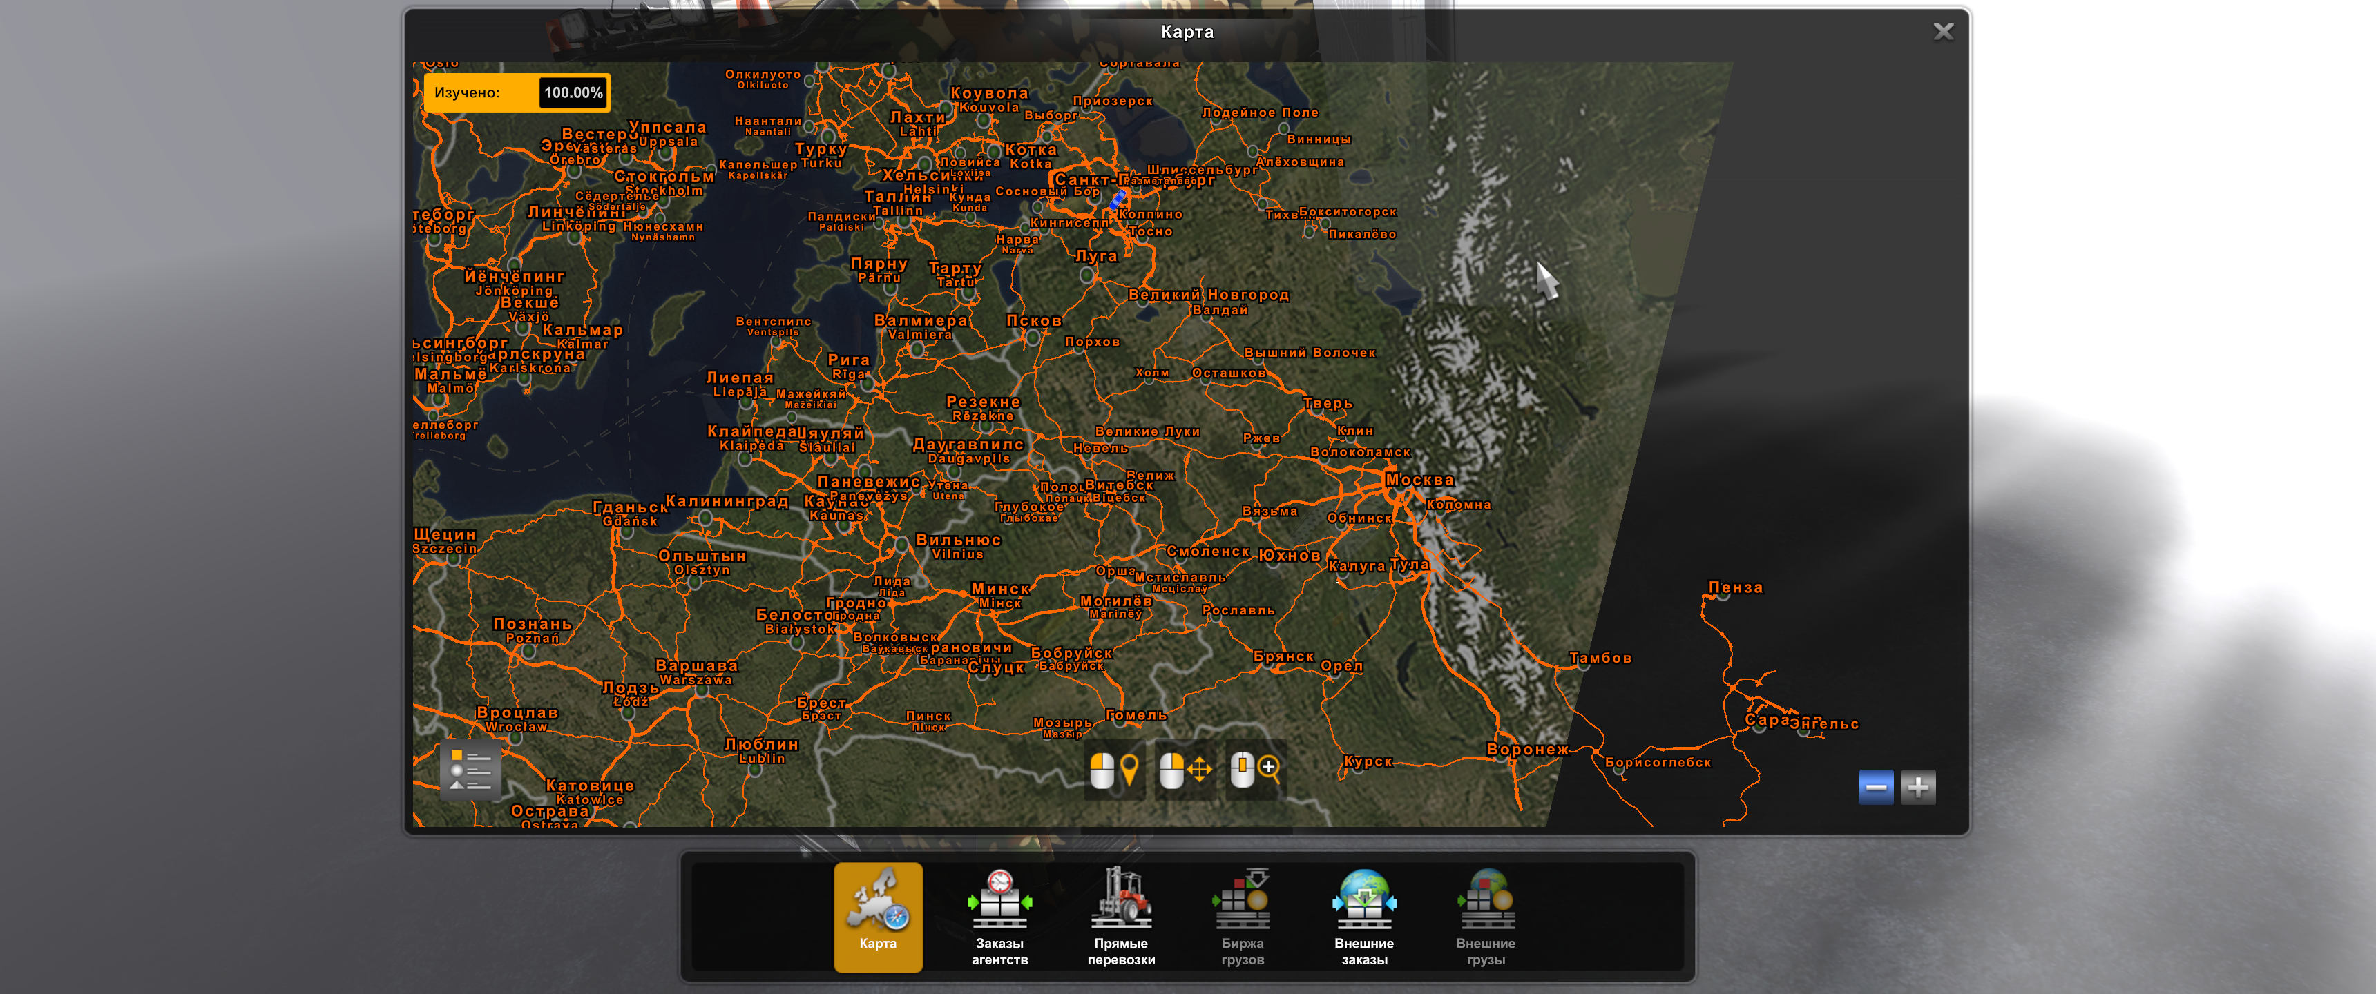The image size is (2376, 994).
Task: Click the zoom in plus button
Action: pyautogui.click(x=1917, y=788)
